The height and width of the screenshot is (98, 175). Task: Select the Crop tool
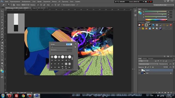[2, 23]
